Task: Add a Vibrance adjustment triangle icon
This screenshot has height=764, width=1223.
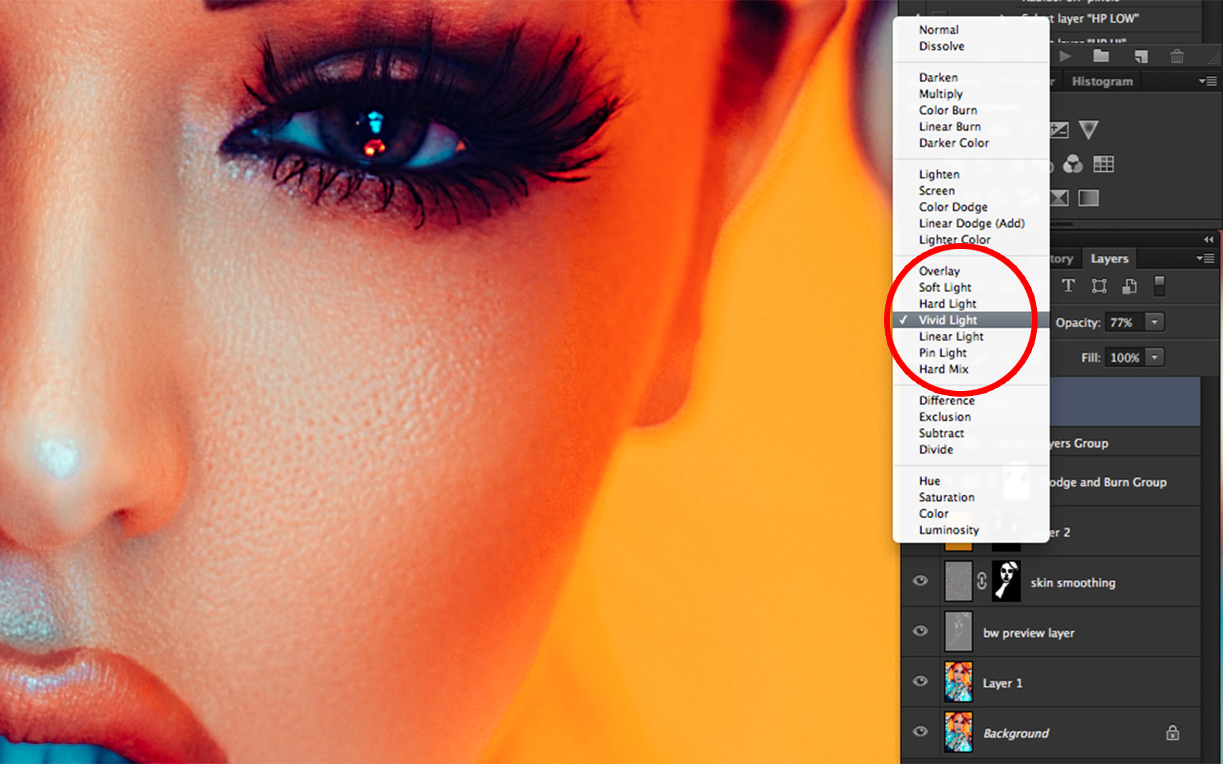Action: click(1089, 130)
